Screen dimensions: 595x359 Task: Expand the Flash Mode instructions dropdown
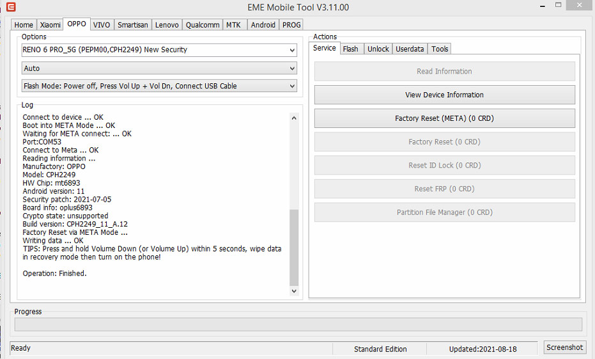point(159,86)
